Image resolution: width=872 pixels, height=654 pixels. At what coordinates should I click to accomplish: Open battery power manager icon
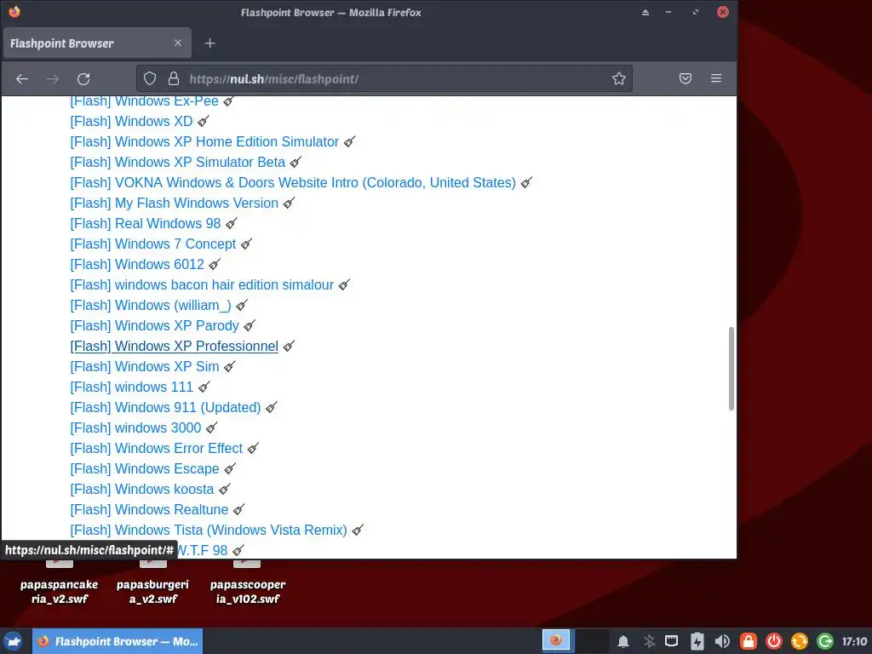click(697, 642)
